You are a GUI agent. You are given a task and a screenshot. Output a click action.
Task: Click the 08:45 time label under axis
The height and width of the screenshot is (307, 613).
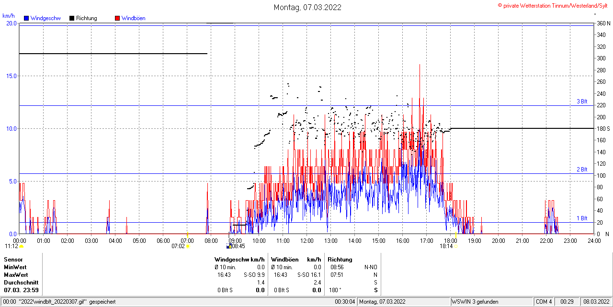(238, 246)
